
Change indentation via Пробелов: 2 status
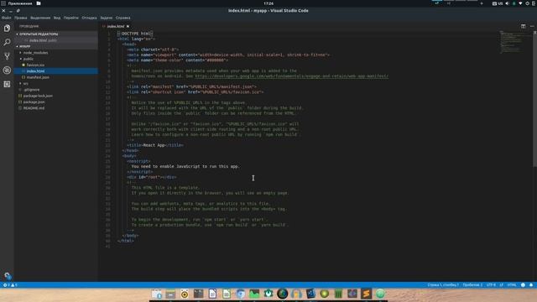[x=472, y=285]
